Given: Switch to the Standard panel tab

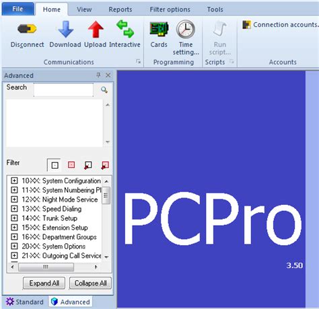Looking at the screenshot, I should pyautogui.click(x=25, y=302).
